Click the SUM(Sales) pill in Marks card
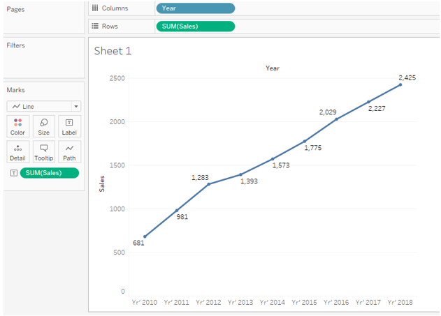Image resolution: width=441 pixels, height=316 pixels. pyautogui.click(x=50, y=173)
